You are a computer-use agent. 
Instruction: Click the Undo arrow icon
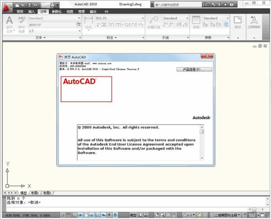(36, 5)
